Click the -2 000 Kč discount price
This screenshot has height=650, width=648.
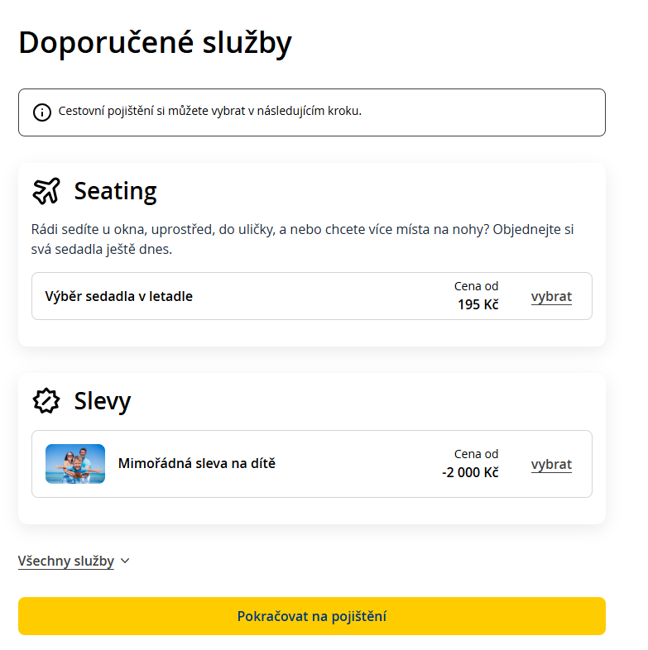pos(470,472)
